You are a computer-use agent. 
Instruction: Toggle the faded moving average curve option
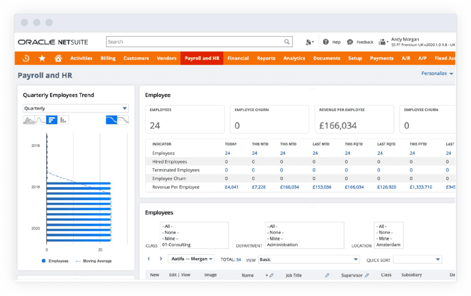click(123, 120)
